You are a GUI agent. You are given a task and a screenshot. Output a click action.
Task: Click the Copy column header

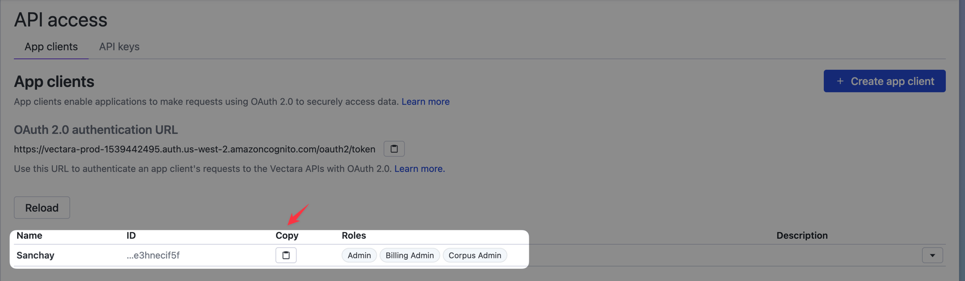tap(287, 235)
